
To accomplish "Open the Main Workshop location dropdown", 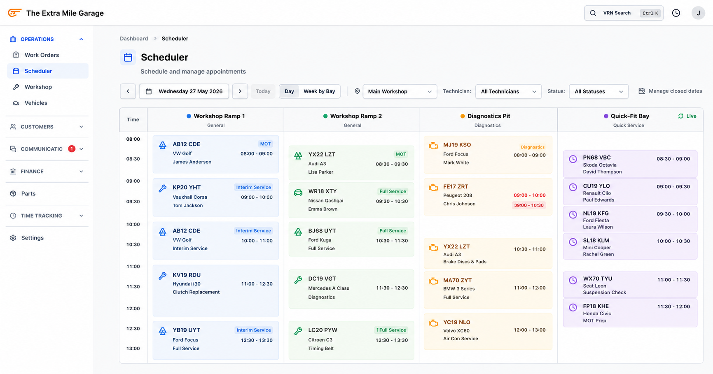I will pos(400,91).
